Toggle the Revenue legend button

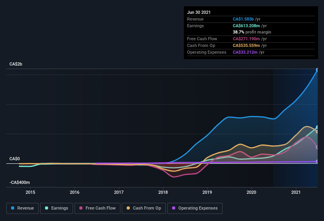22,208
